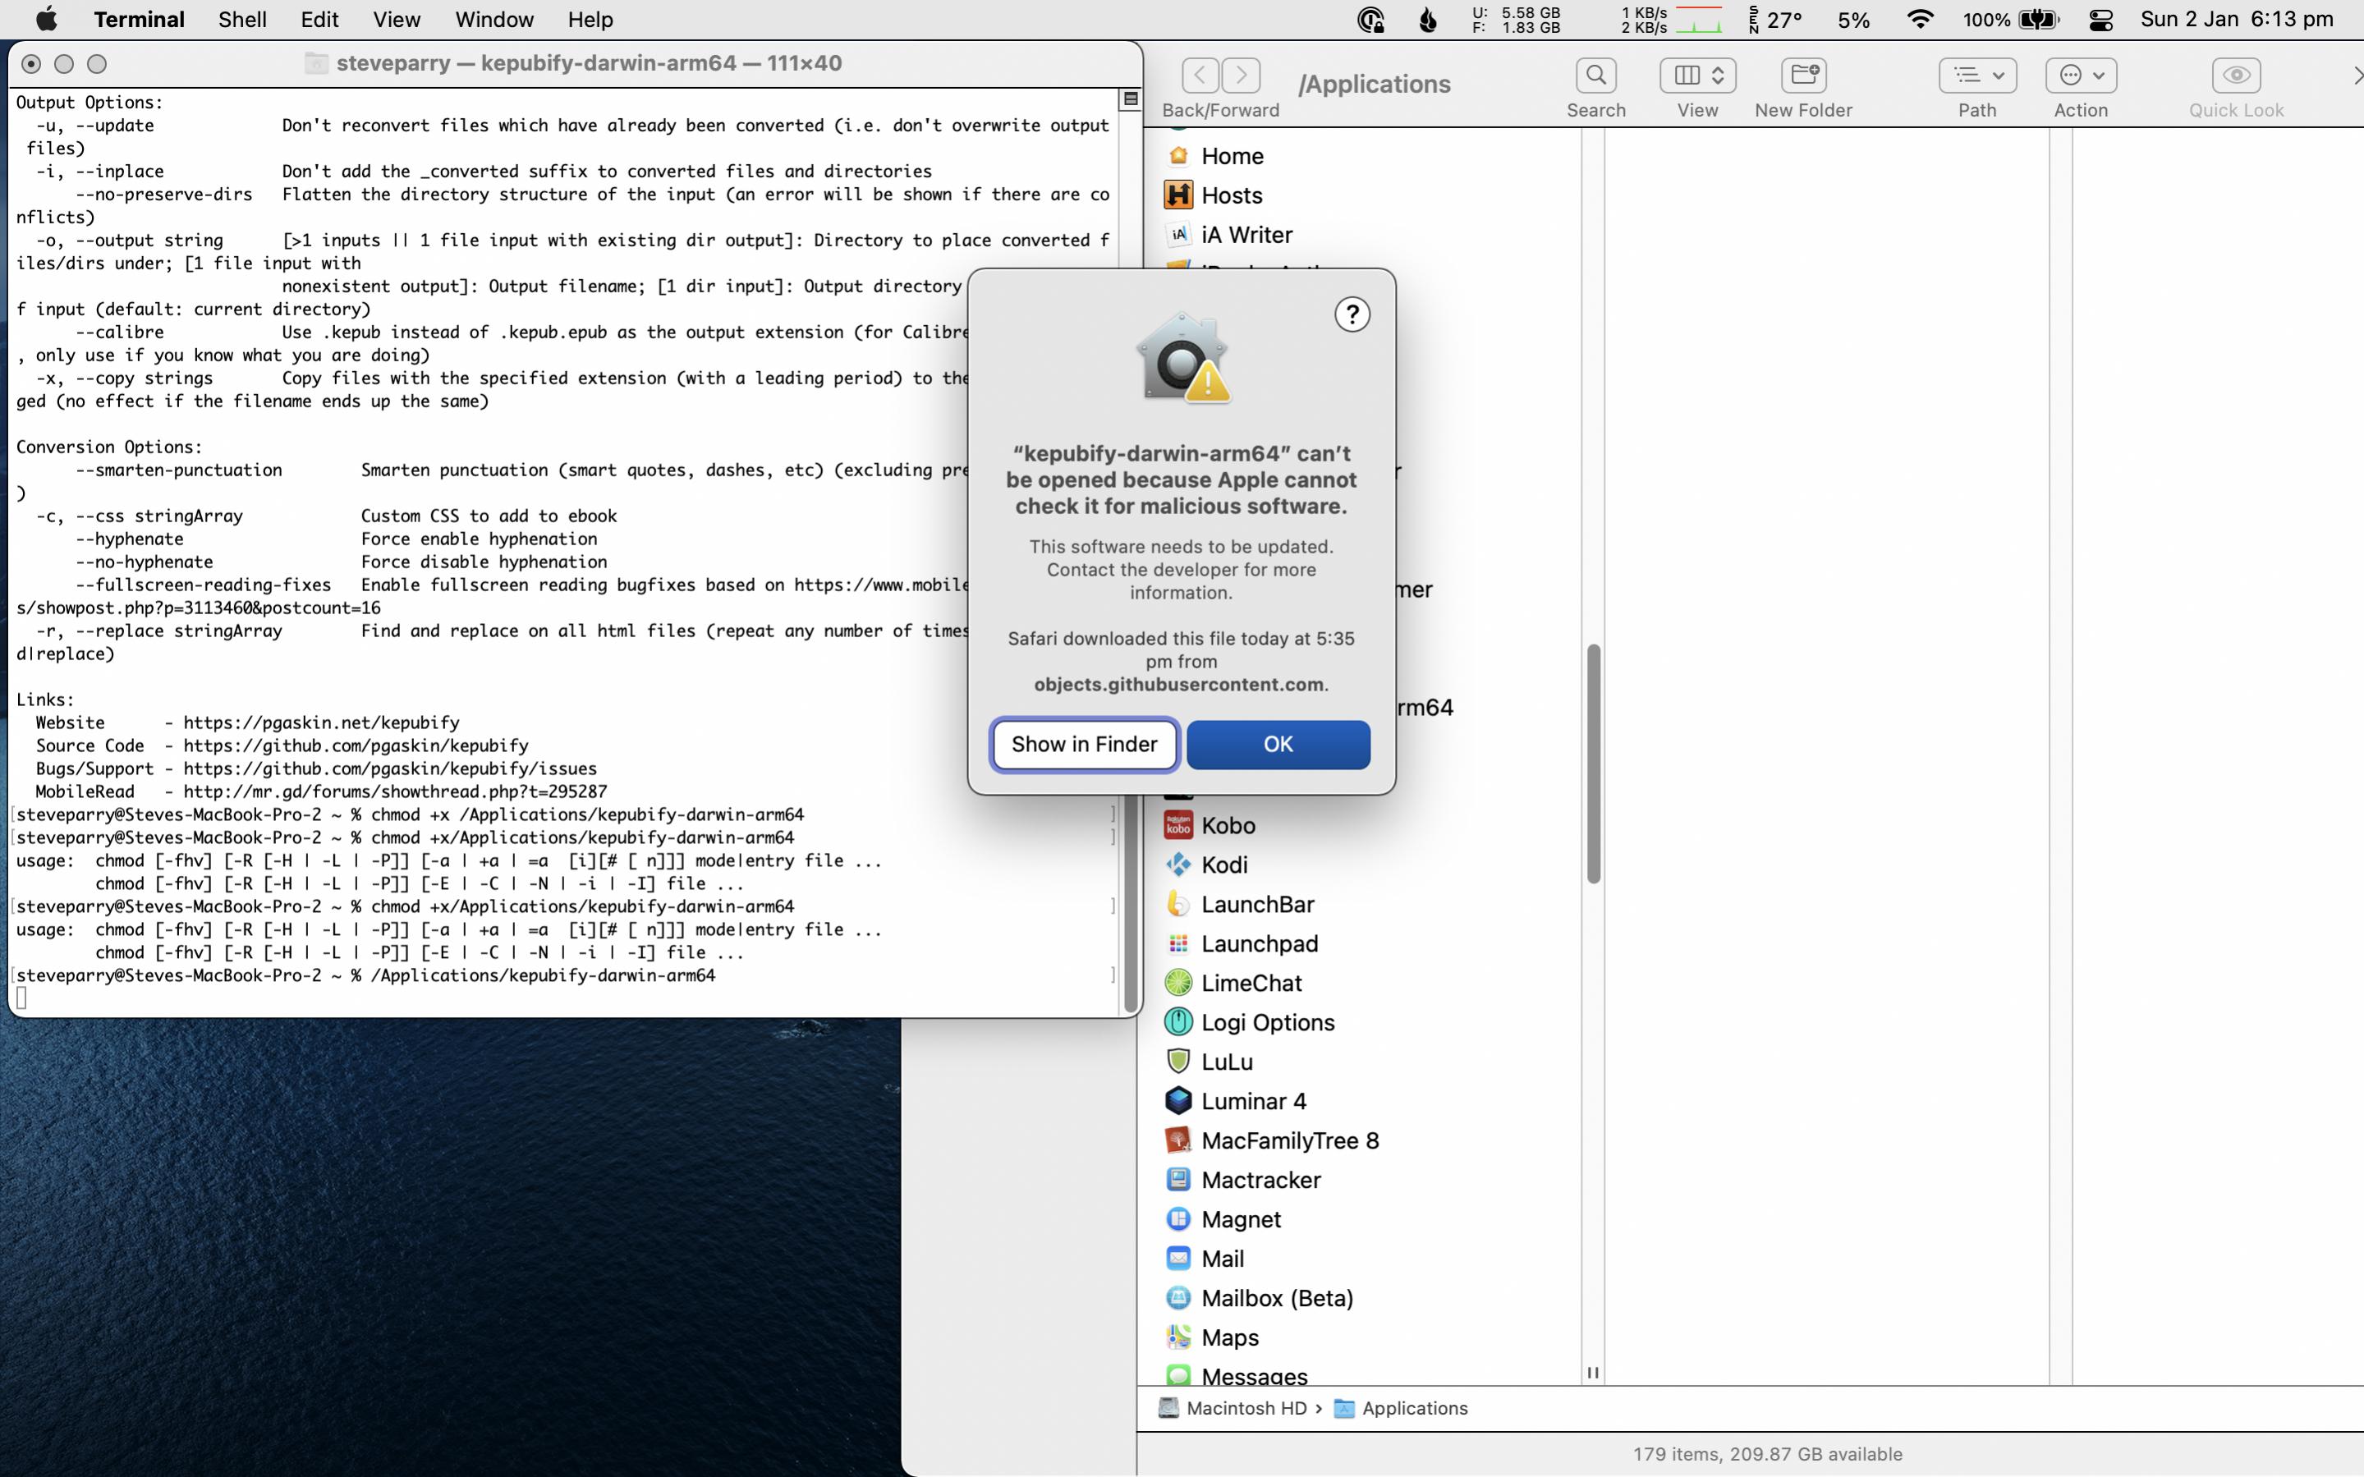The width and height of the screenshot is (2364, 1477).
Task: Select the Luminar 4 app icon
Action: click(x=1178, y=1101)
